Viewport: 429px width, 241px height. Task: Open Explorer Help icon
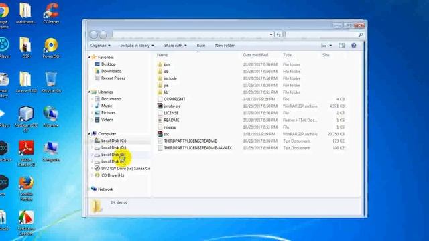(353, 46)
